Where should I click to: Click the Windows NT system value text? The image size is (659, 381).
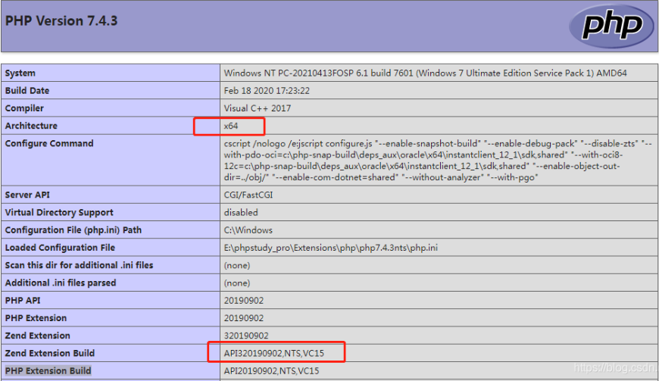426,73
